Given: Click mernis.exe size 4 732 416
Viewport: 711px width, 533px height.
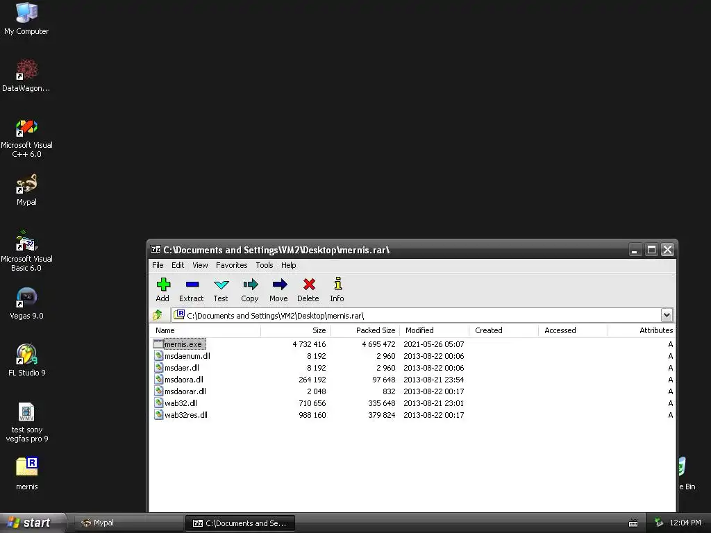Looking at the screenshot, I should point(309,344).
